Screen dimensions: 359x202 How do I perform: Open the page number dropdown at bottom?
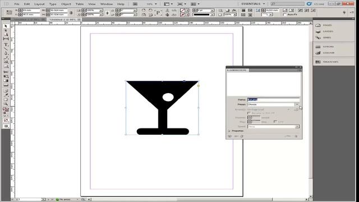click(43, 200)
